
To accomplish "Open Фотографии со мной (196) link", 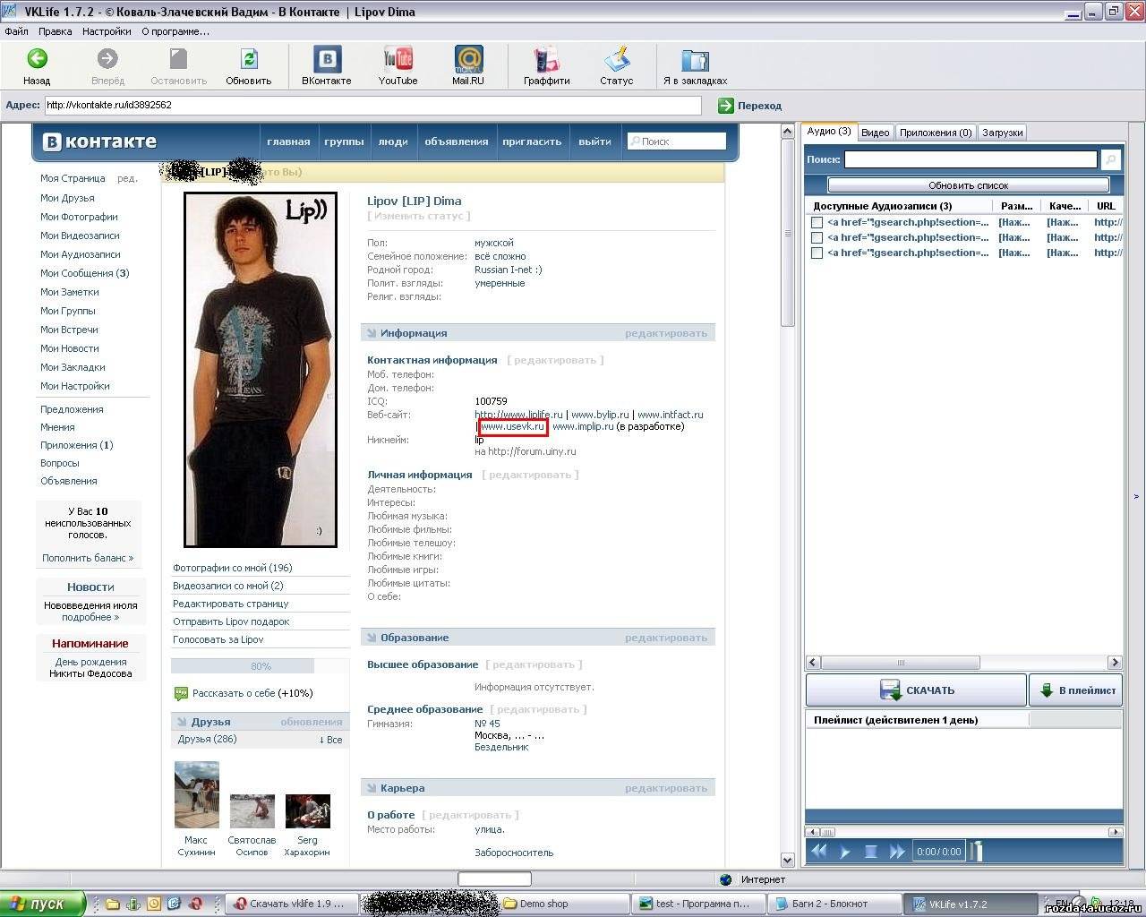I will click(x=233, y=568).
